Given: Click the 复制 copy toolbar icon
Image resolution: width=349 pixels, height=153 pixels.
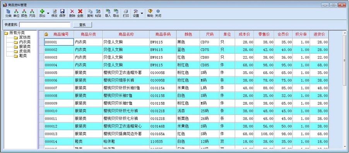Looking at the screenshot, I should [90, 14].
